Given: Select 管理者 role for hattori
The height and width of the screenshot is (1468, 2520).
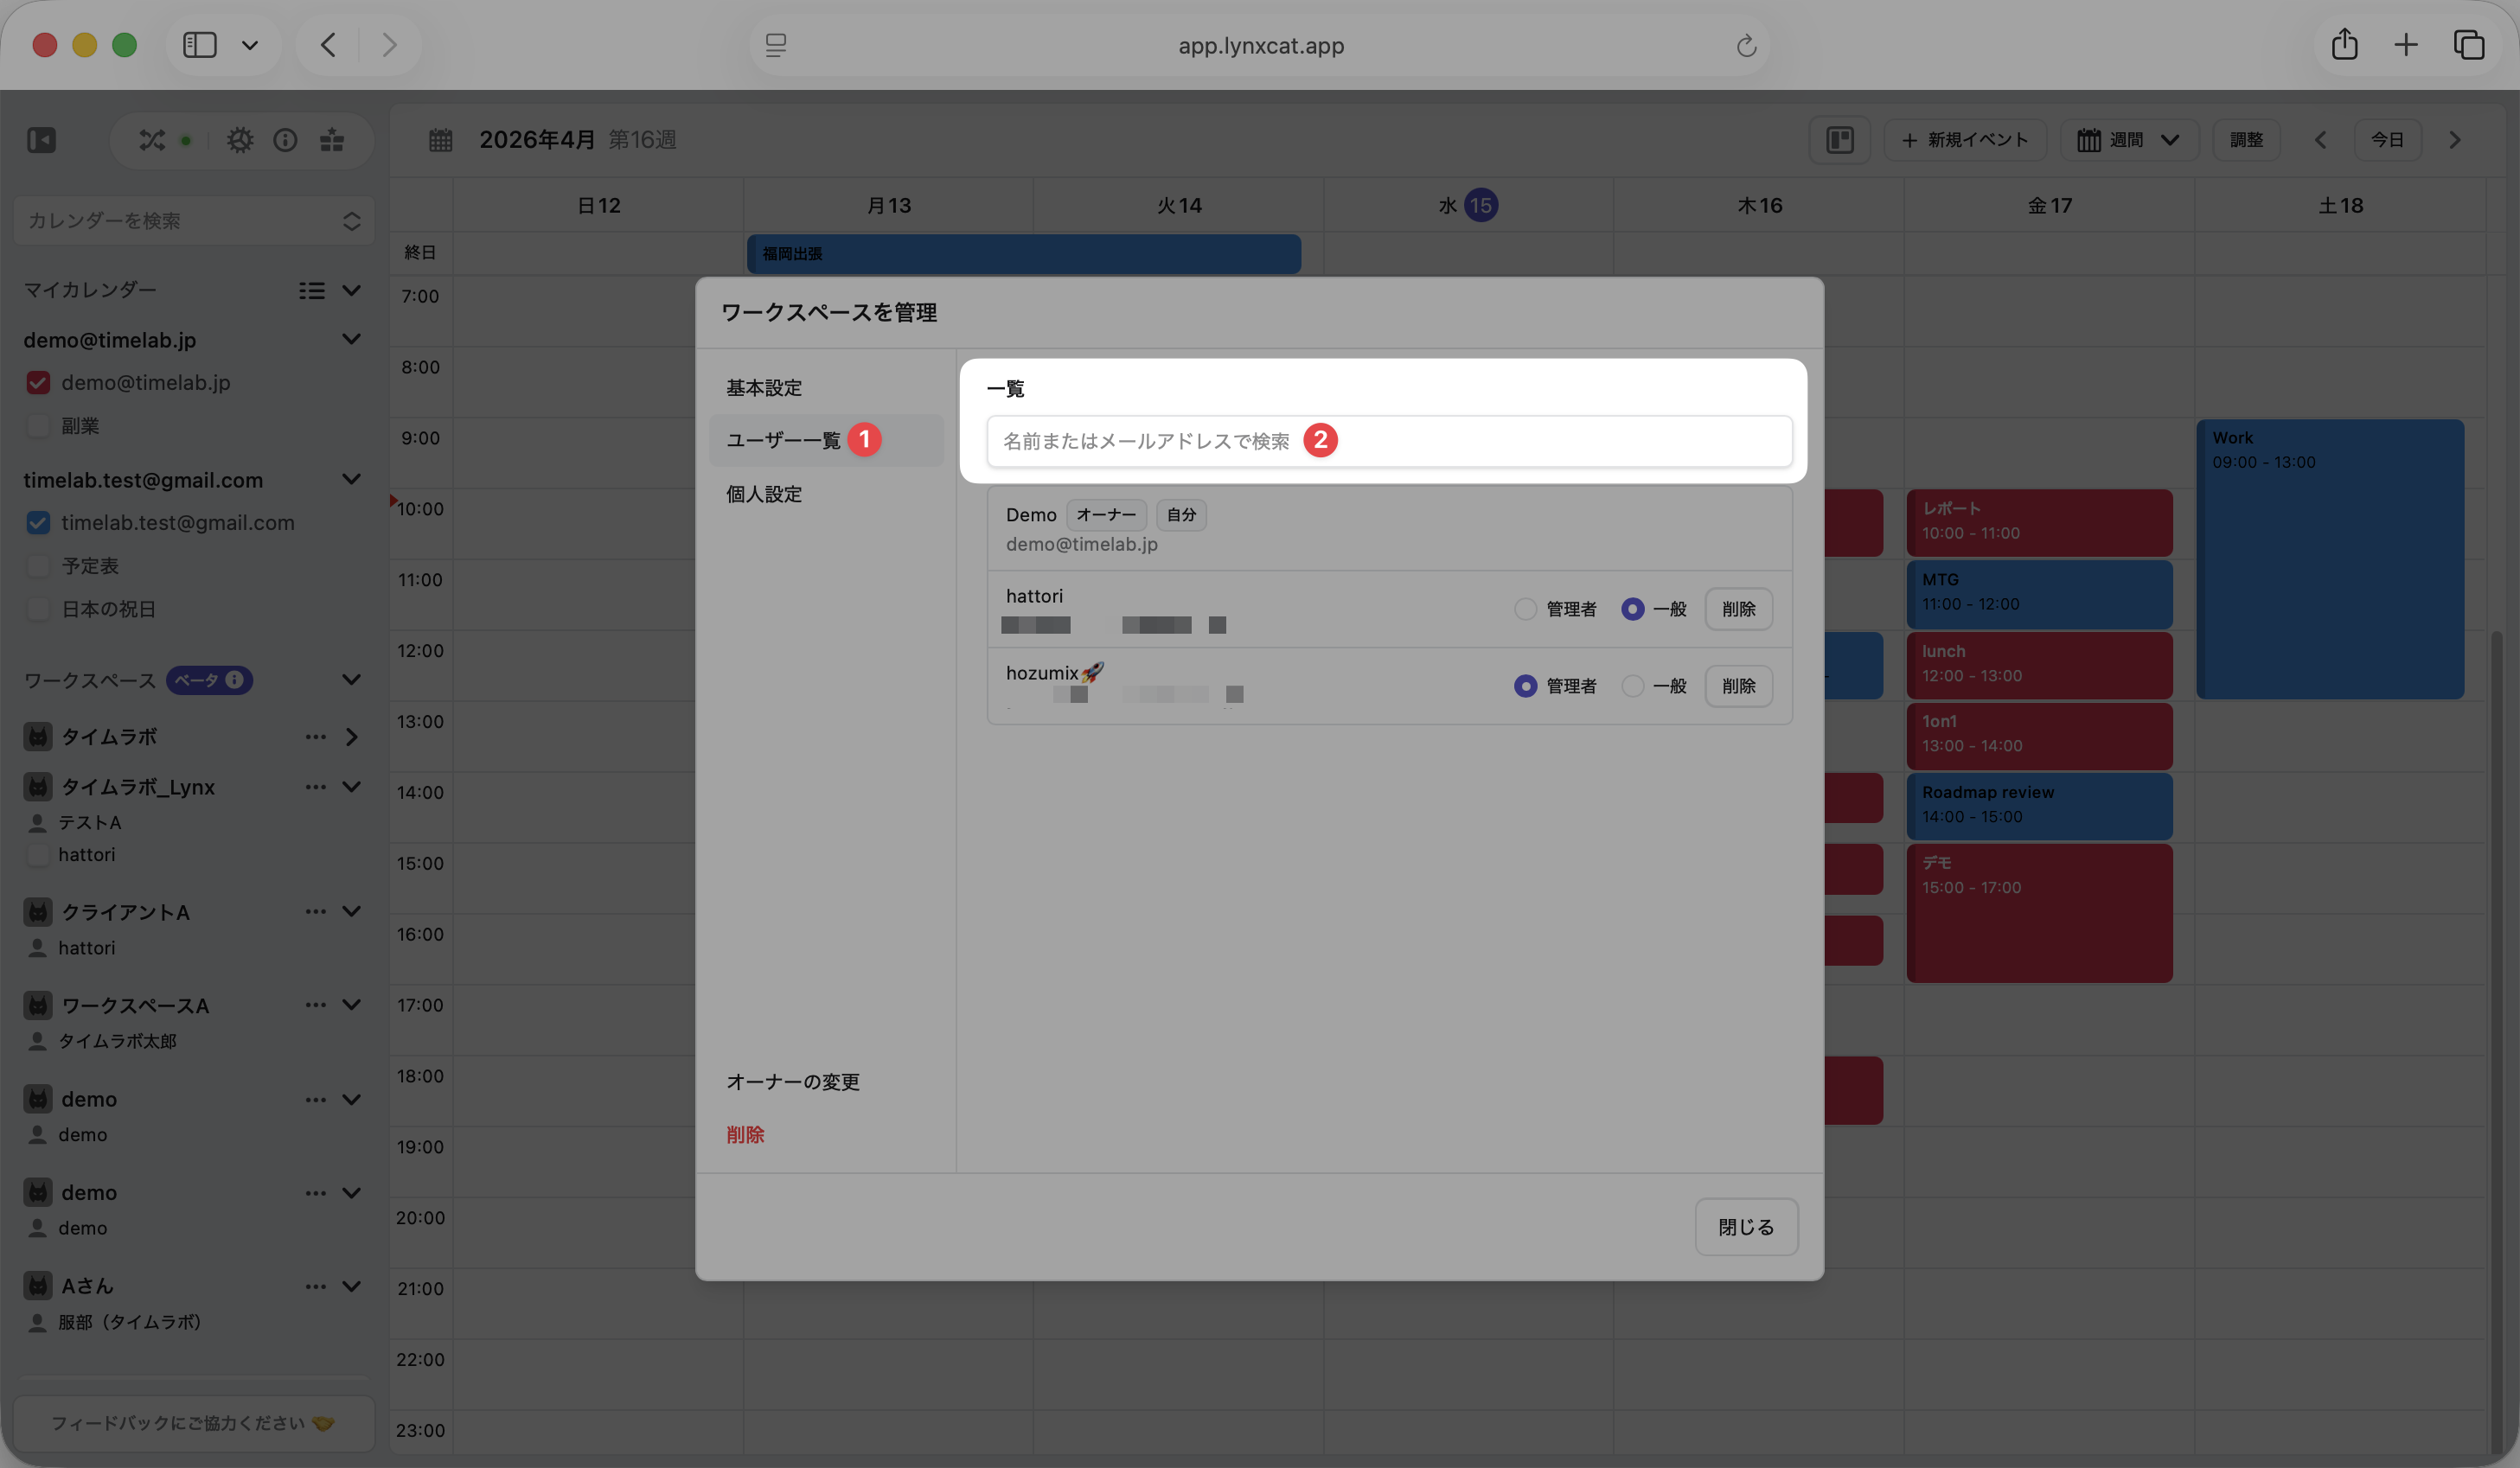Looking at the screenshot, I should [1525, 609].
